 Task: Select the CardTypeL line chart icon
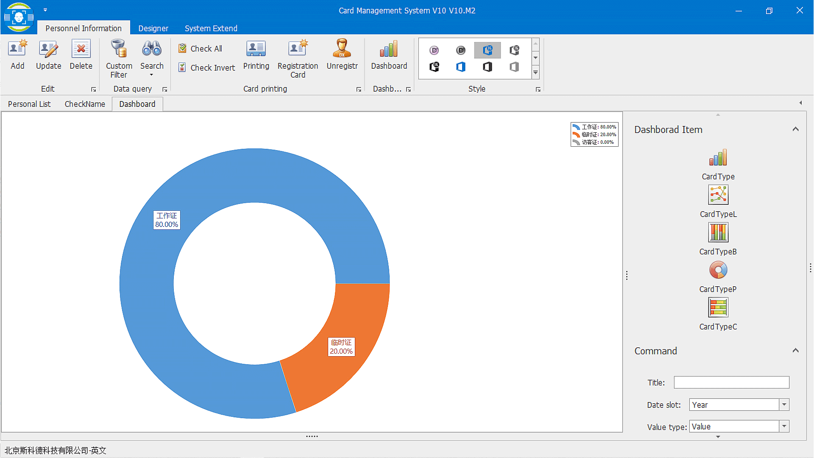pos(718,195)
